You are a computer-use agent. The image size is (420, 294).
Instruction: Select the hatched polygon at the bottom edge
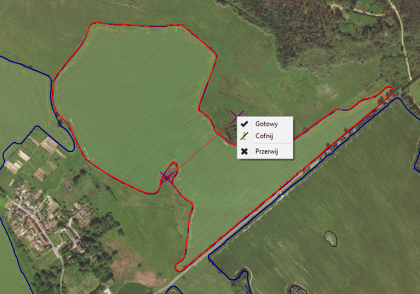point(298,290)
